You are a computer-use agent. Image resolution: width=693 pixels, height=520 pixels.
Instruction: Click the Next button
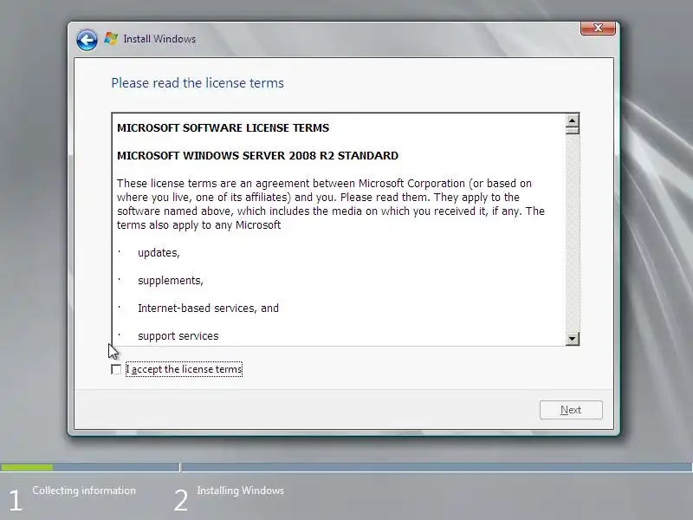point(571,410)
